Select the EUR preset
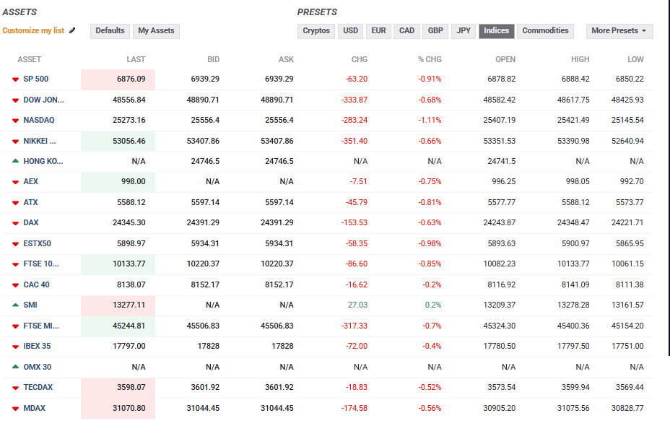 pyautogui.click(x=378, y=31)
